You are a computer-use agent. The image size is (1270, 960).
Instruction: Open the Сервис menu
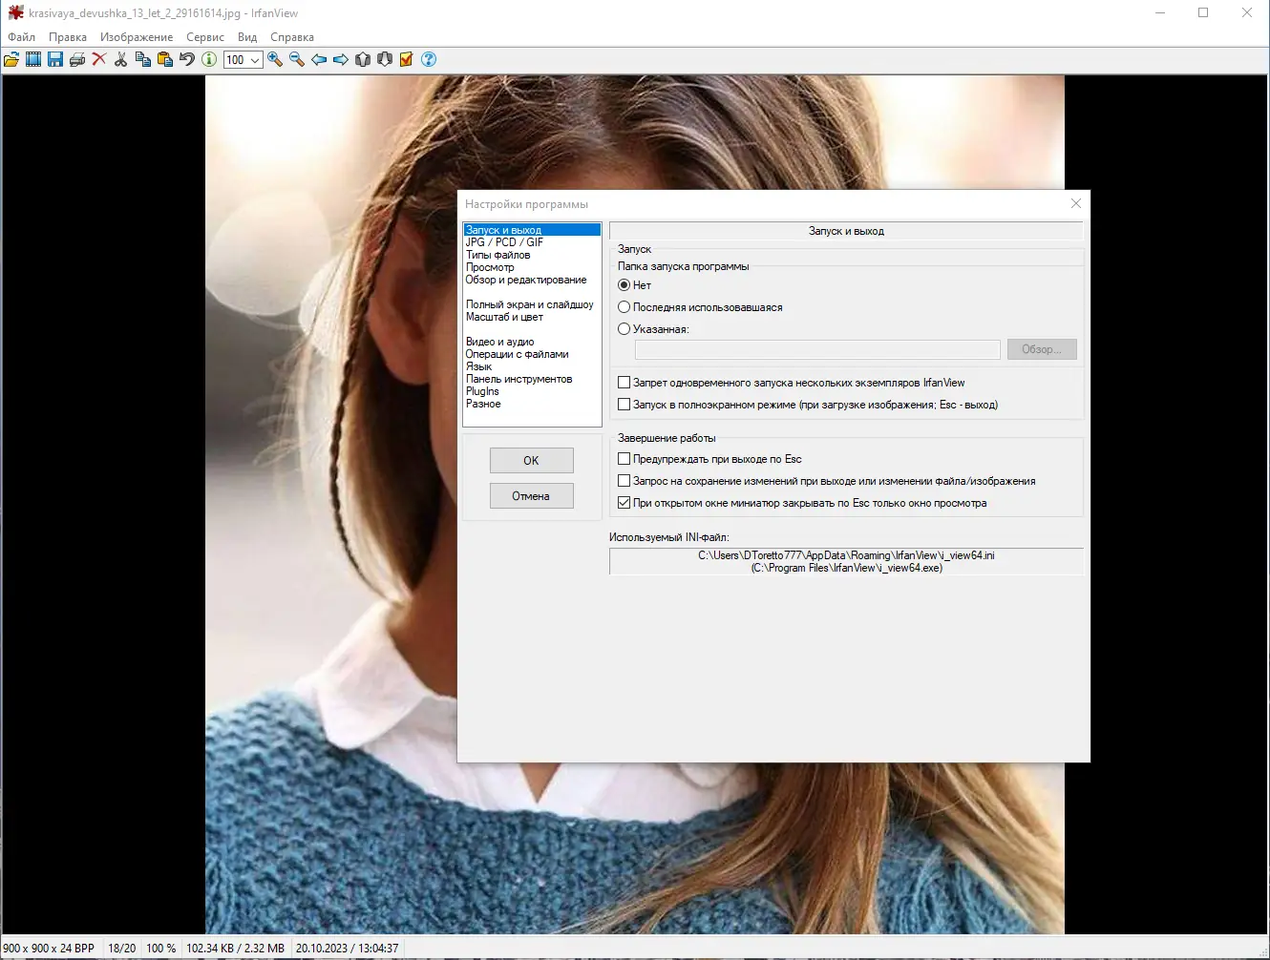(205, 37)
